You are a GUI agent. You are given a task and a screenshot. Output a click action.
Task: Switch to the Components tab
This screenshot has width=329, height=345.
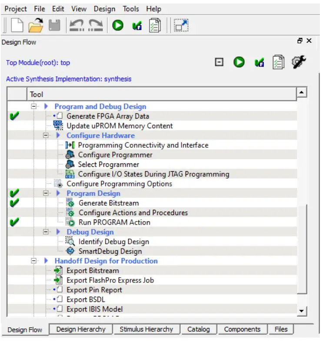[x=242, y=329]
